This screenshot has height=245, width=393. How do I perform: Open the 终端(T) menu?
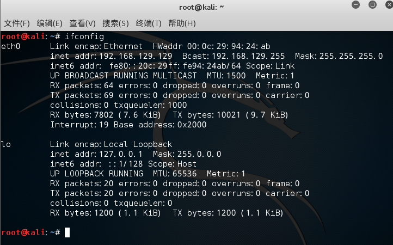pos(149,23)
